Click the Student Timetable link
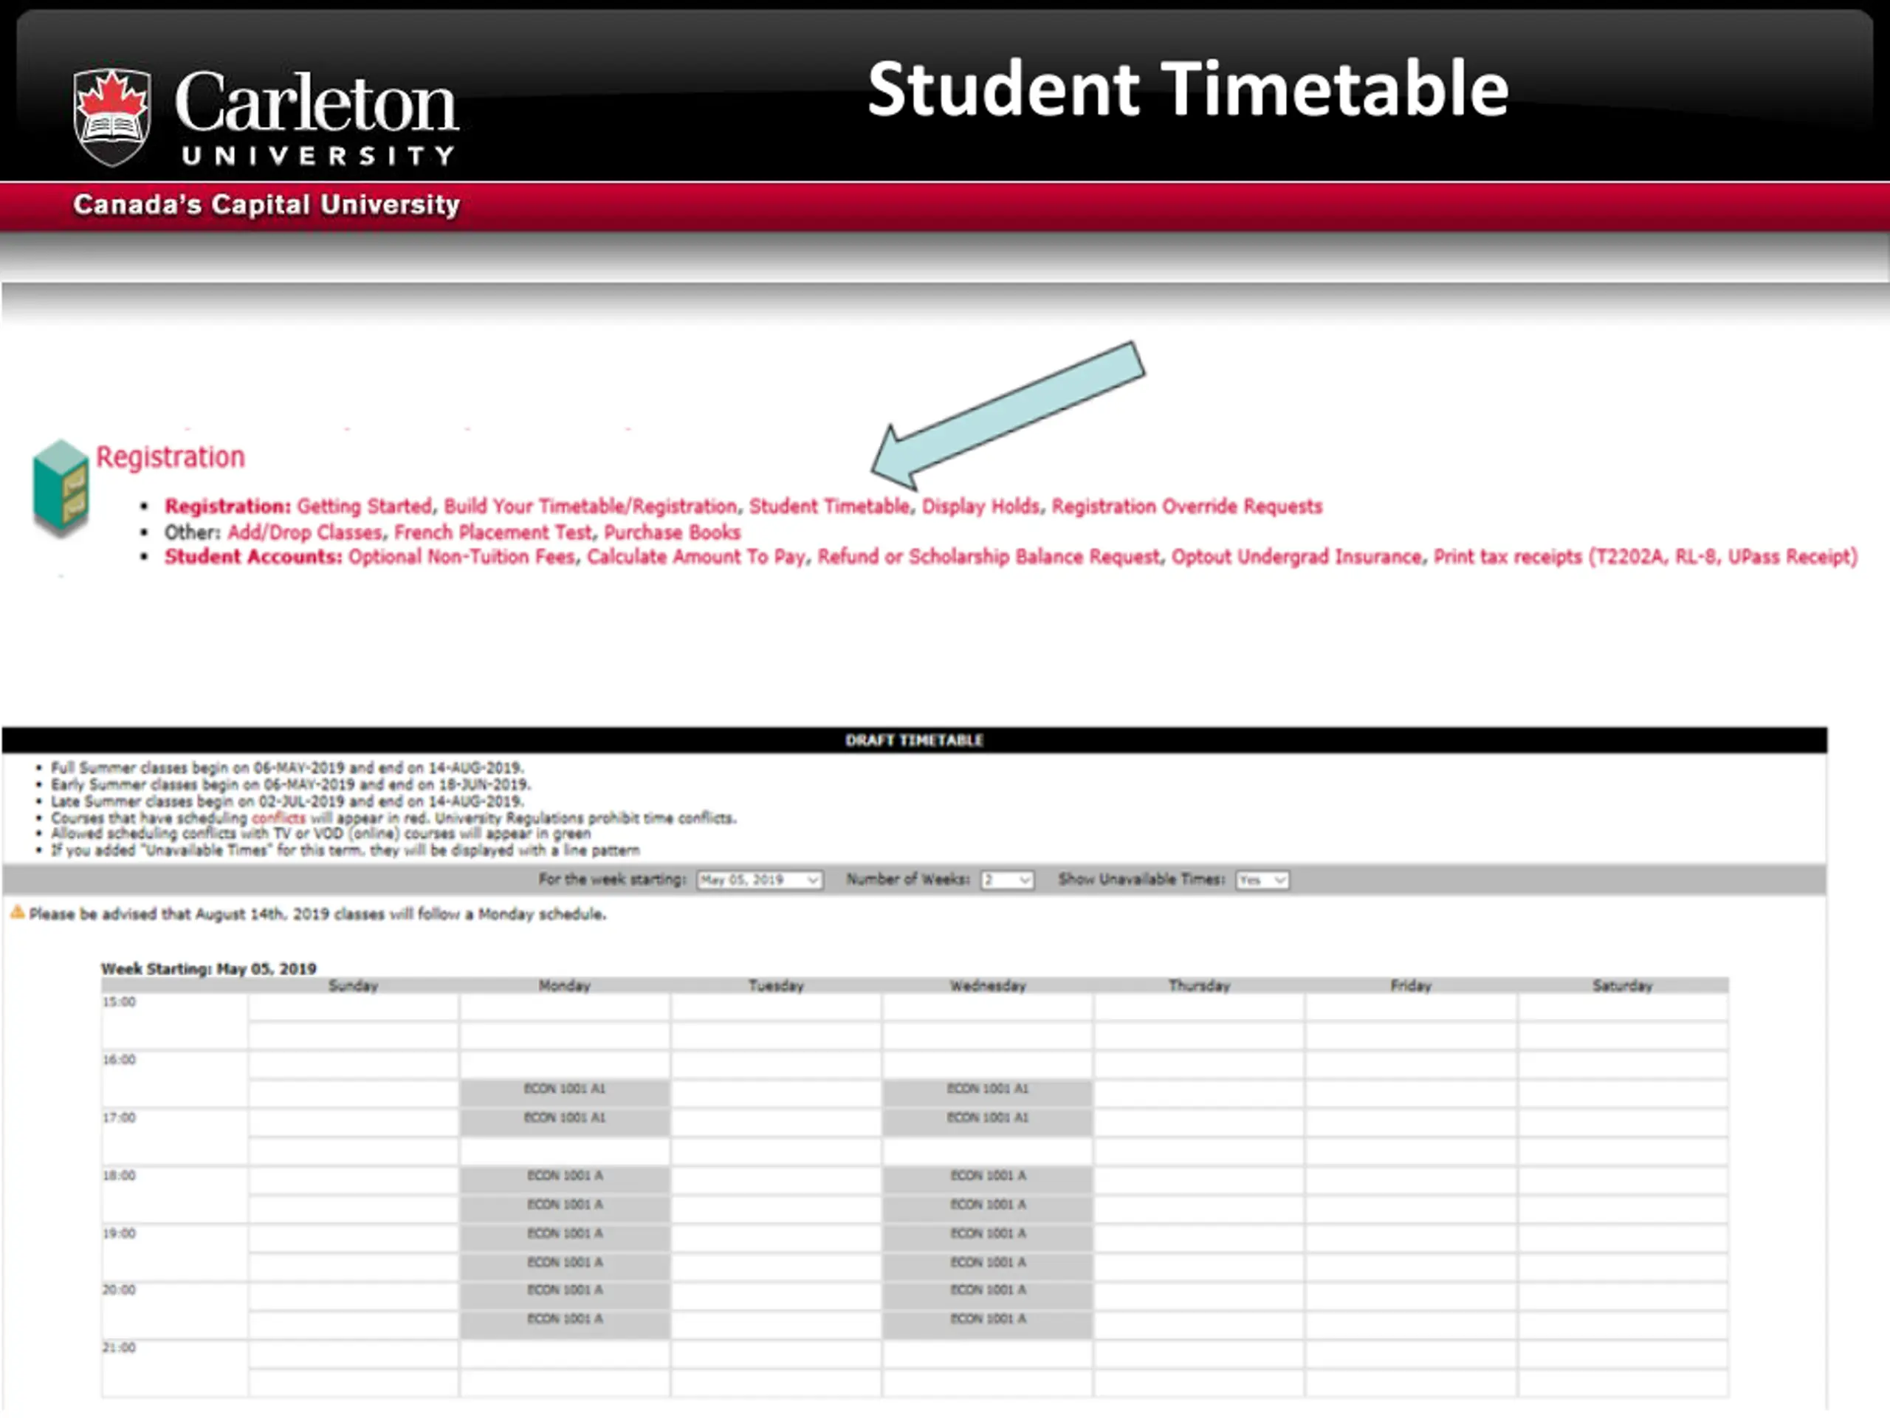This screenshot has height=1418, width=1890. 829,506
